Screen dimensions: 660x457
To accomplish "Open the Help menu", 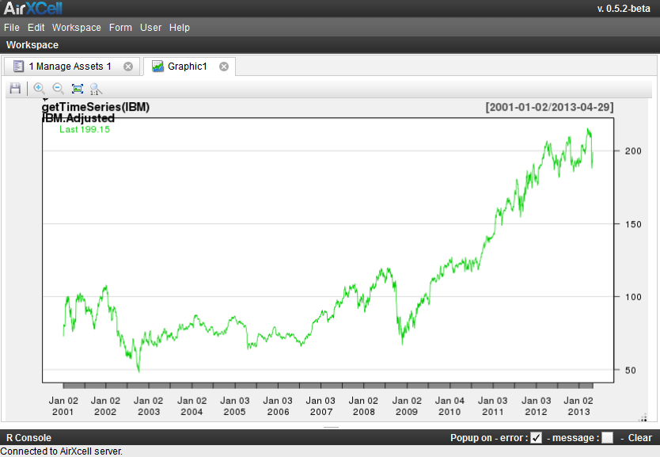I will pos(180,28).
